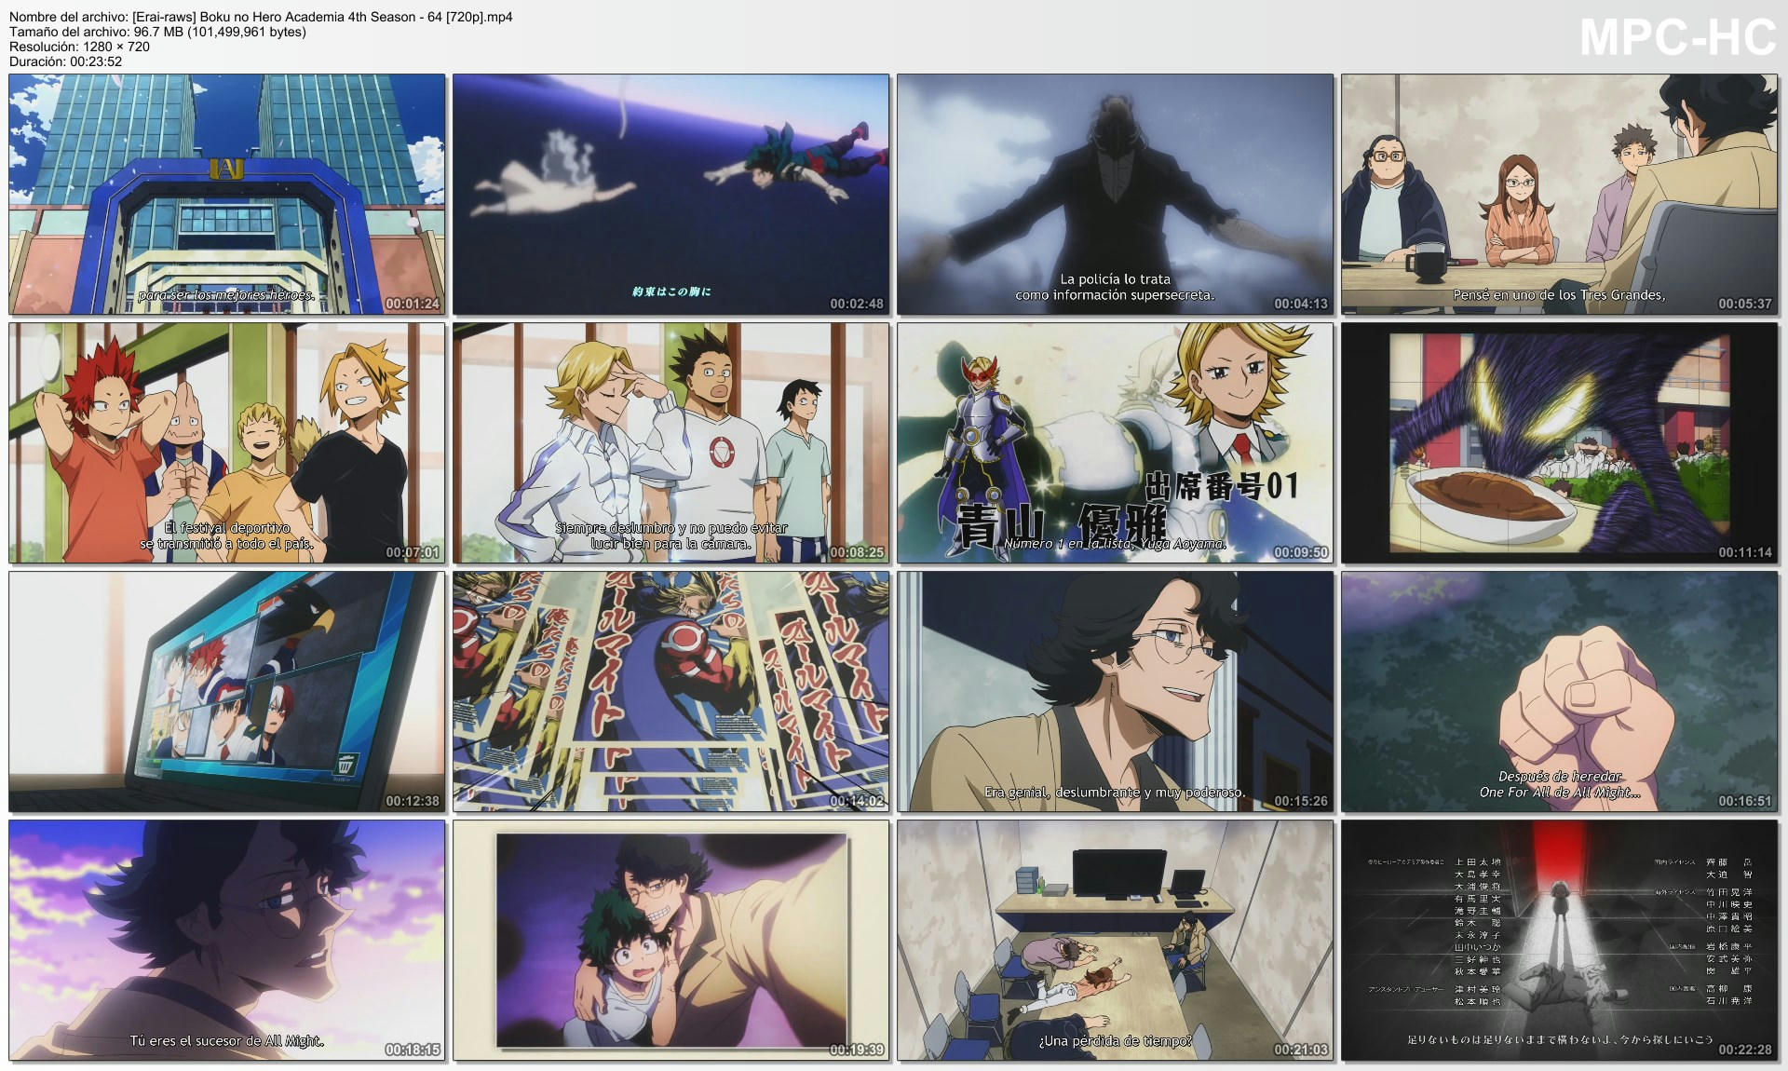The image size is (1788, 1071).
Task: Select the thumbnail at 00:04:13
Action: 1116,195
